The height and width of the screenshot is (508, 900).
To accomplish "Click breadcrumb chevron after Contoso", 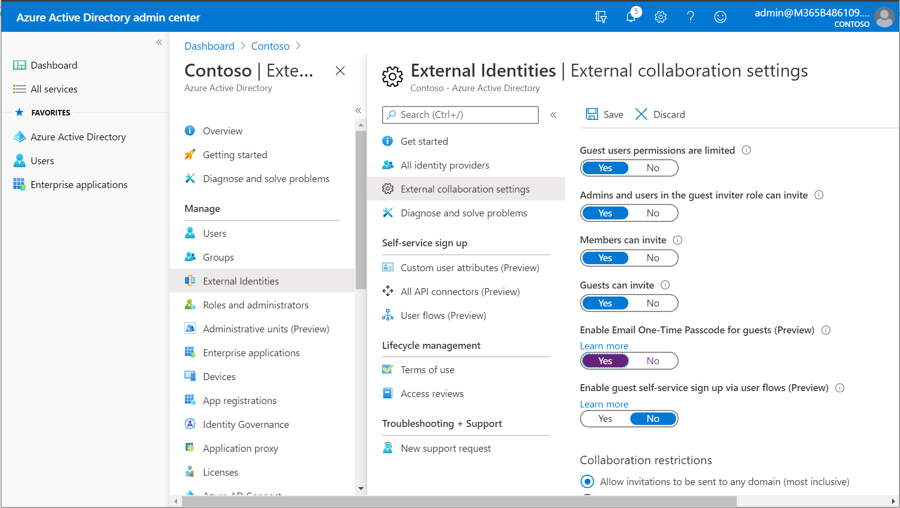I will (298, 46).
